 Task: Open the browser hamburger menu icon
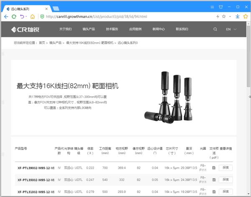tap(212, 7)
